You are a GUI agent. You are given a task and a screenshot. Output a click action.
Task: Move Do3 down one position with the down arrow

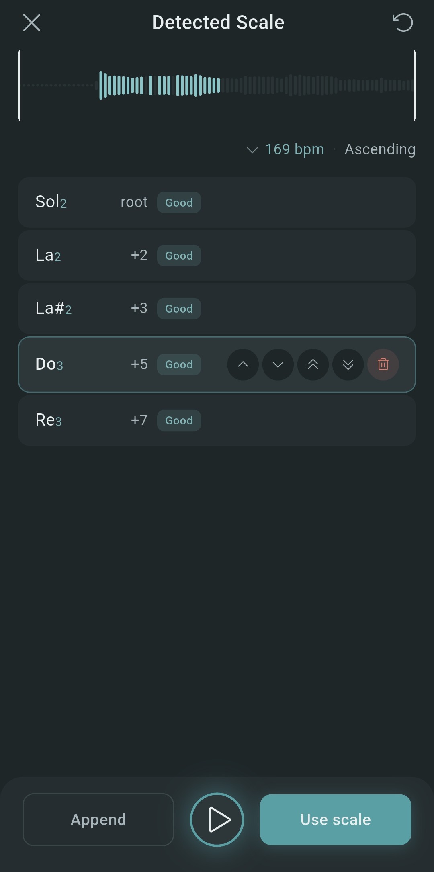pyautogui.click(x=277, y=364)
